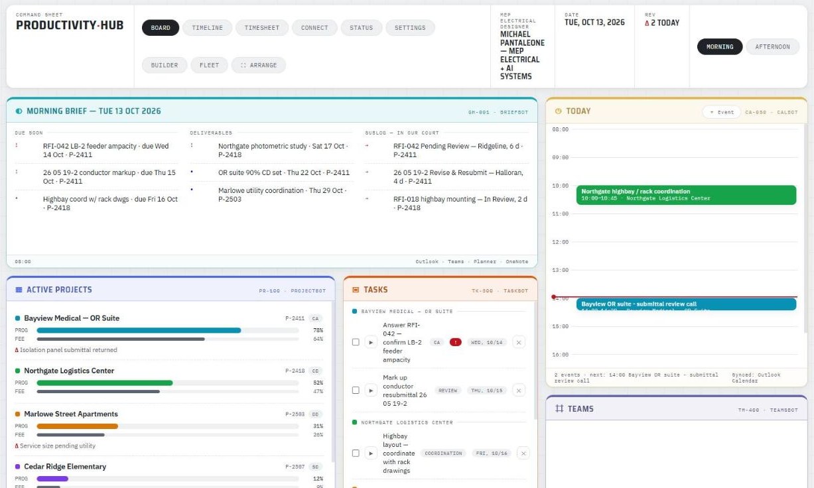
Task: Open Northgate highbay / rack coordination event
Action: tap(686, 195)
